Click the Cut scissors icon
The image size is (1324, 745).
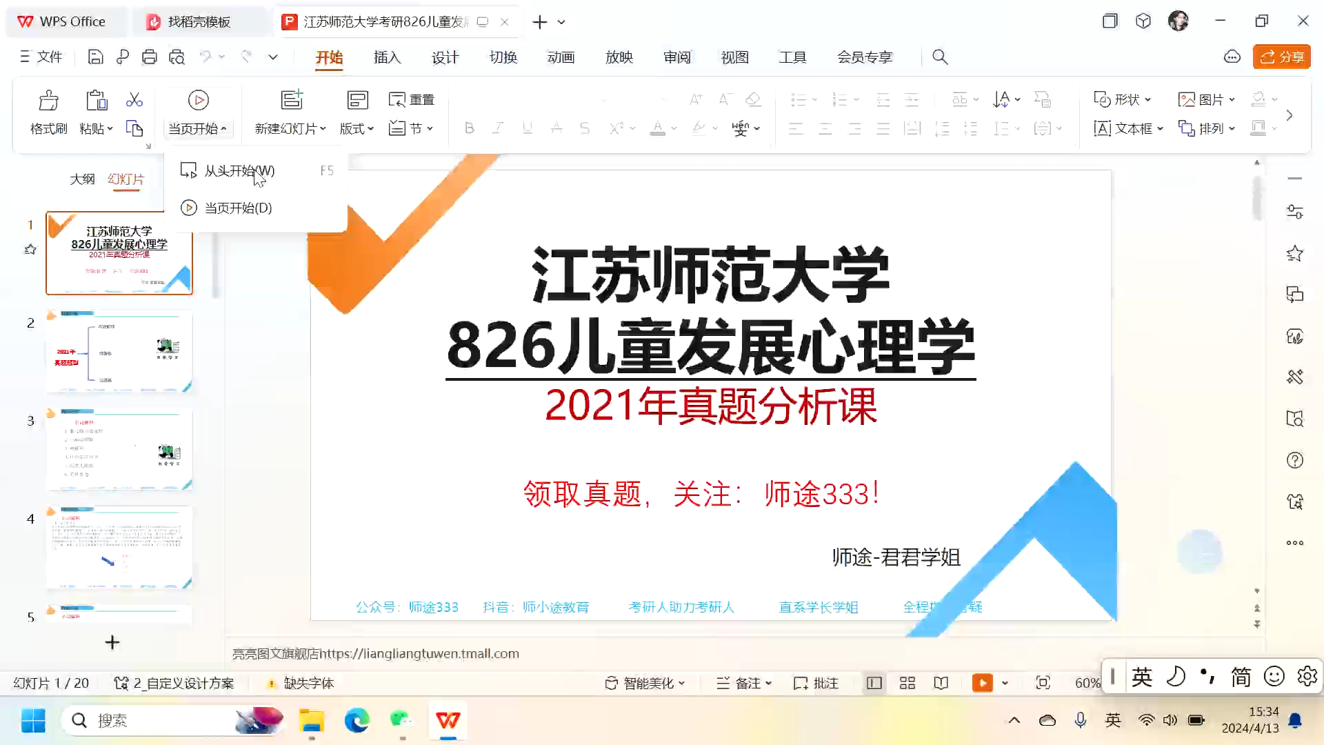click(134, 100)
